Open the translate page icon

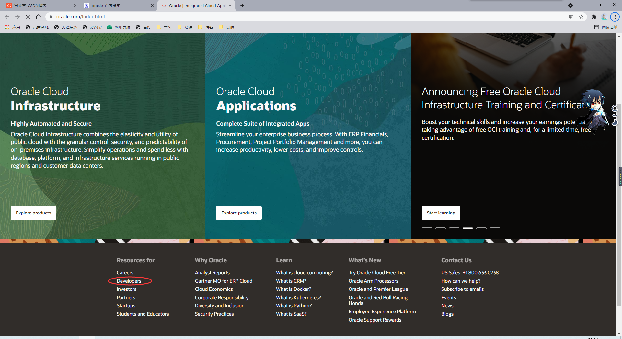571,17
